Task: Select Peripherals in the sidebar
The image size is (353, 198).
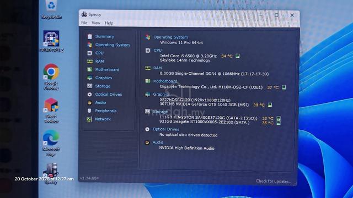Action: point(105,111)
